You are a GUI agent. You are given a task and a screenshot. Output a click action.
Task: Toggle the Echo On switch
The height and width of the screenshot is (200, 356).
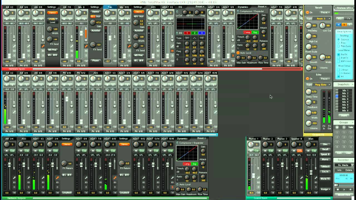click(x=307, y=79)
